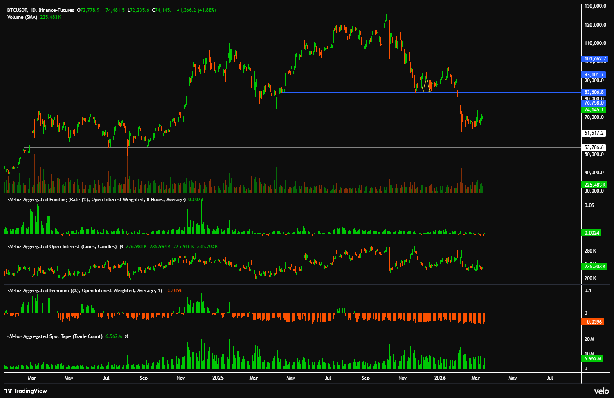Viewport: 614px width, 398px height.
Task: Click the 200K open interest scale tick
Action: click(590, 278)
